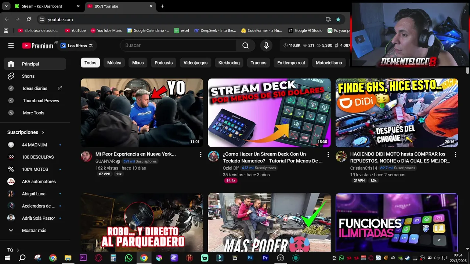Open Abigail Luna subscription channel

(x=35, y=194)
